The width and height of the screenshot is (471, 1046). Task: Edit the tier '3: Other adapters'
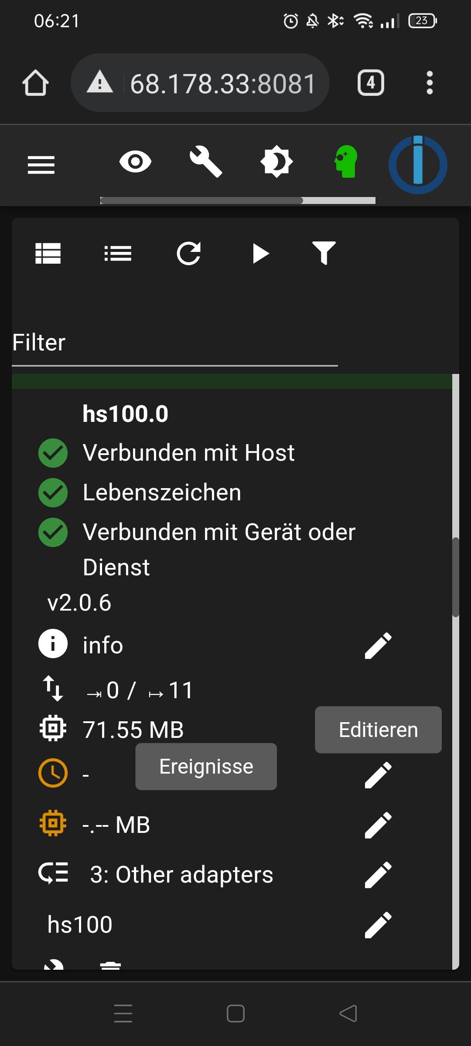point(378,875)
